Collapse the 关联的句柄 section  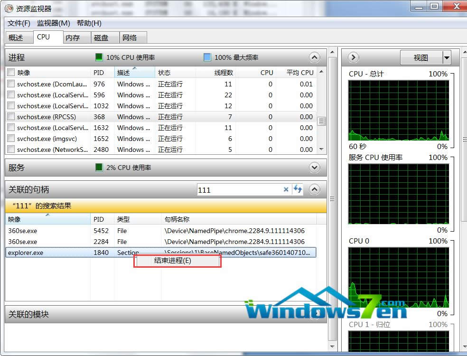(314, 189)
